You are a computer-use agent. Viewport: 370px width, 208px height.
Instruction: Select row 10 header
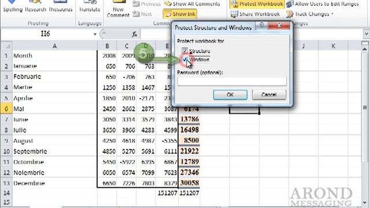(x=6, y=151)
